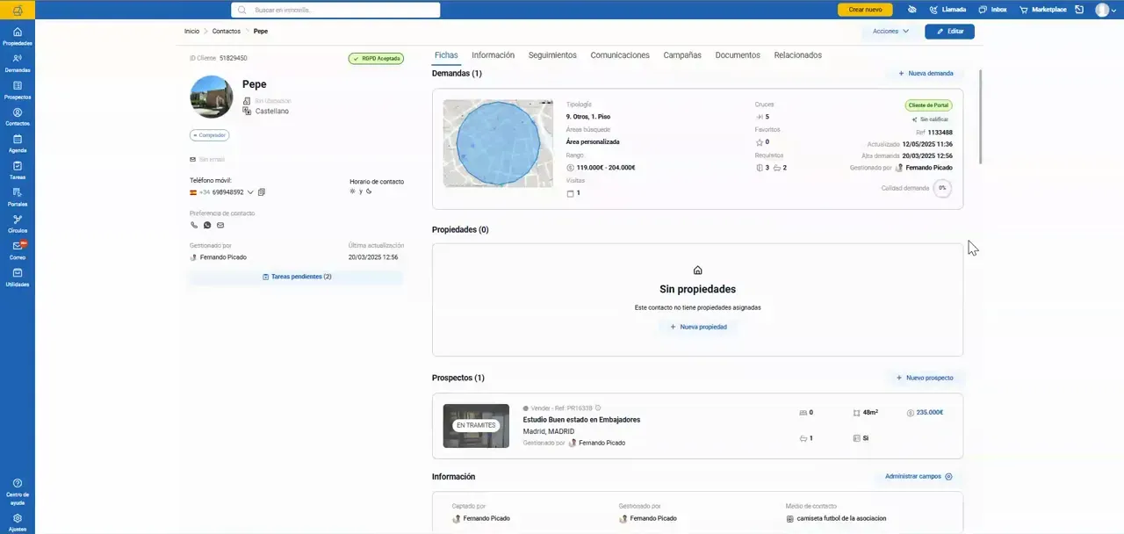Open the Documentos tab
This screenshot has width=1124, height=534.
click(738, 55)
